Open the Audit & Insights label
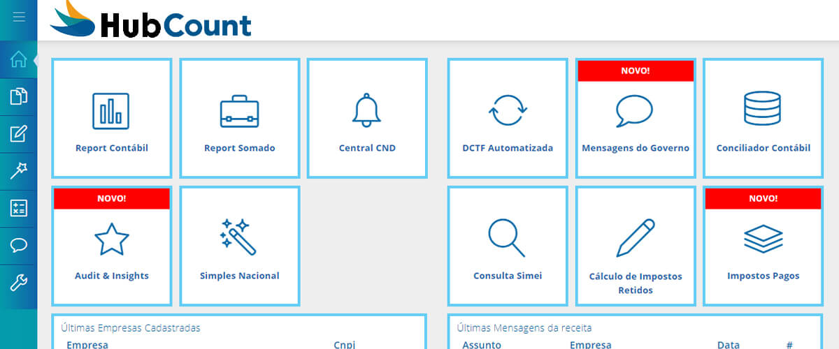This screenshot has height=349, width=839. click(112, 276)
